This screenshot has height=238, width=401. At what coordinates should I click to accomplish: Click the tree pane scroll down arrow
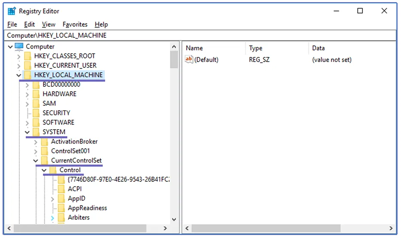174,220
